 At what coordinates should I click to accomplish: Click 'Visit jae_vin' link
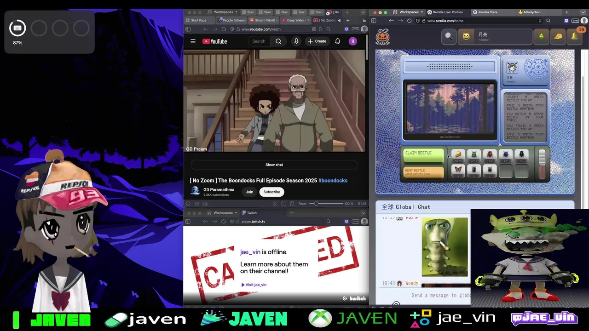click(254, 285)
